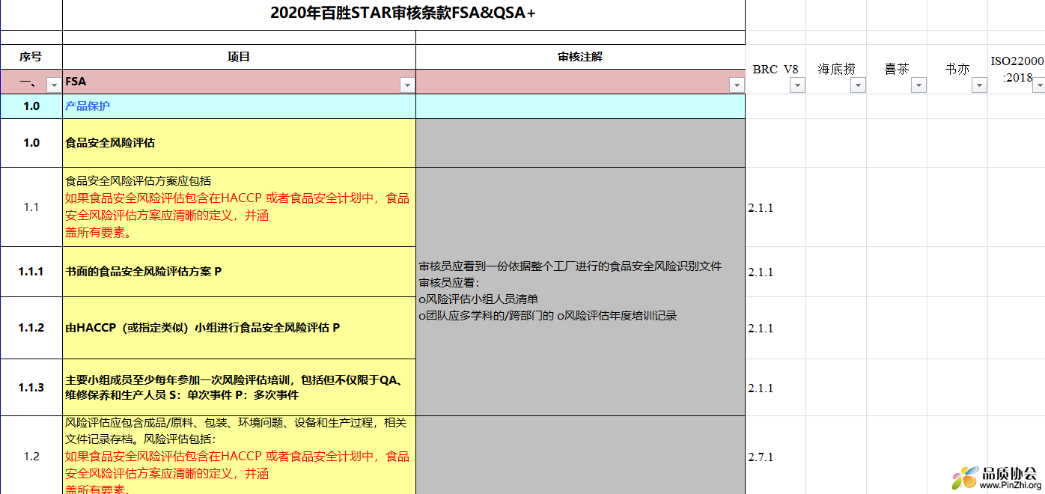This screenshot has height=494, width=1045.
Task: Select 2.1.1 cell in row 1.1
Action: (776, 207)
